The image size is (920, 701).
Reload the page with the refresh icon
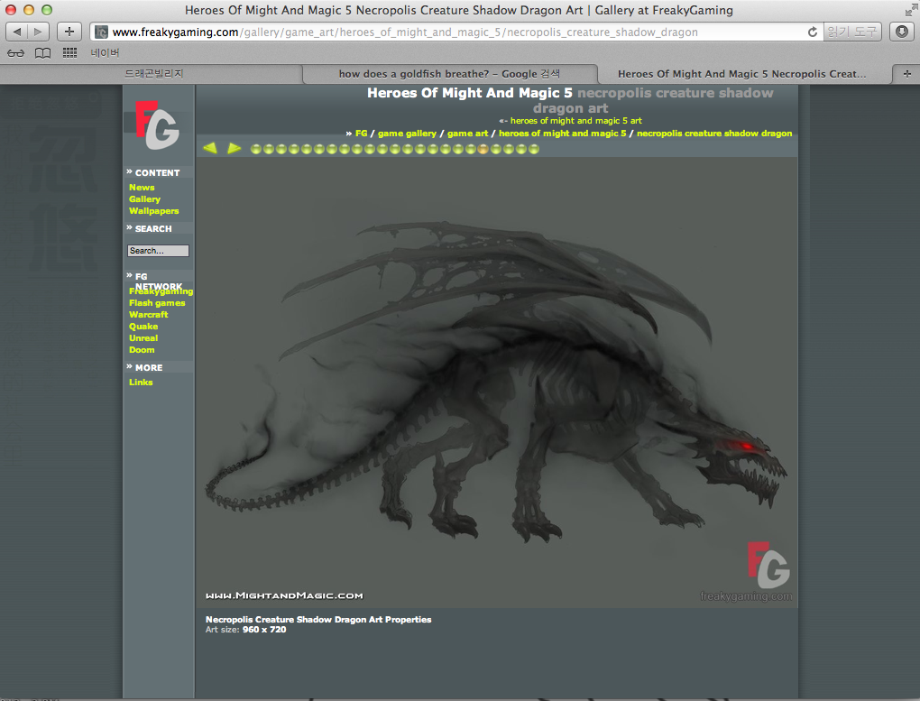(x=812, y=32)
